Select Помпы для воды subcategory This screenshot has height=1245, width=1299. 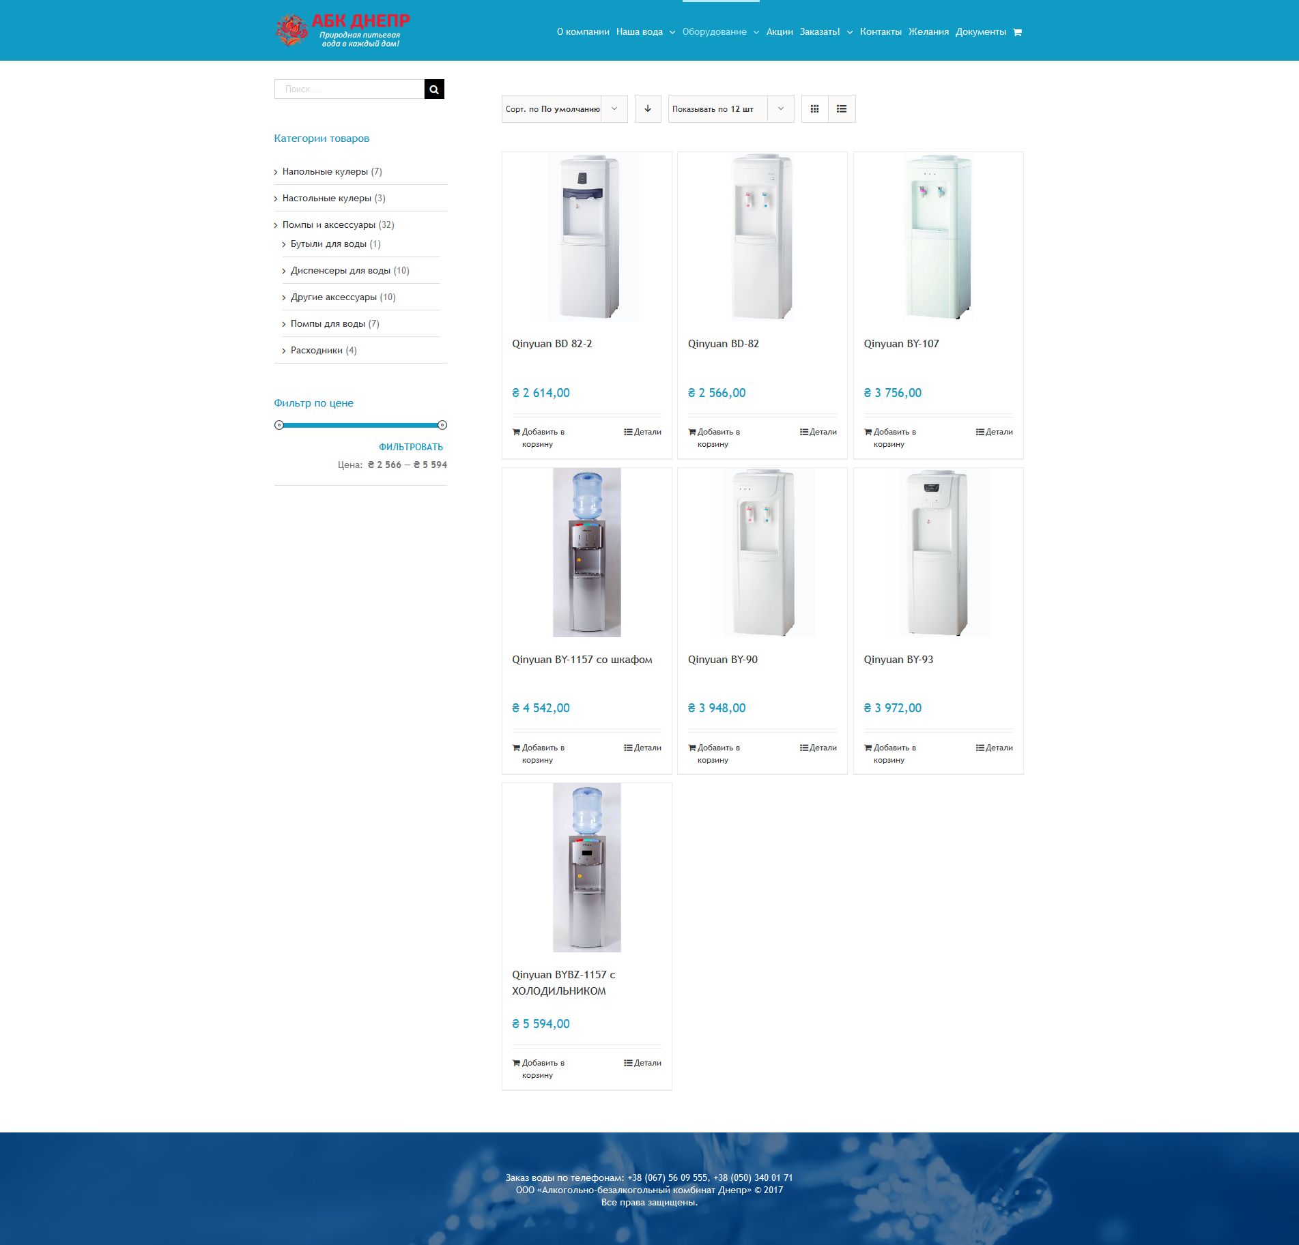[328, 324]
